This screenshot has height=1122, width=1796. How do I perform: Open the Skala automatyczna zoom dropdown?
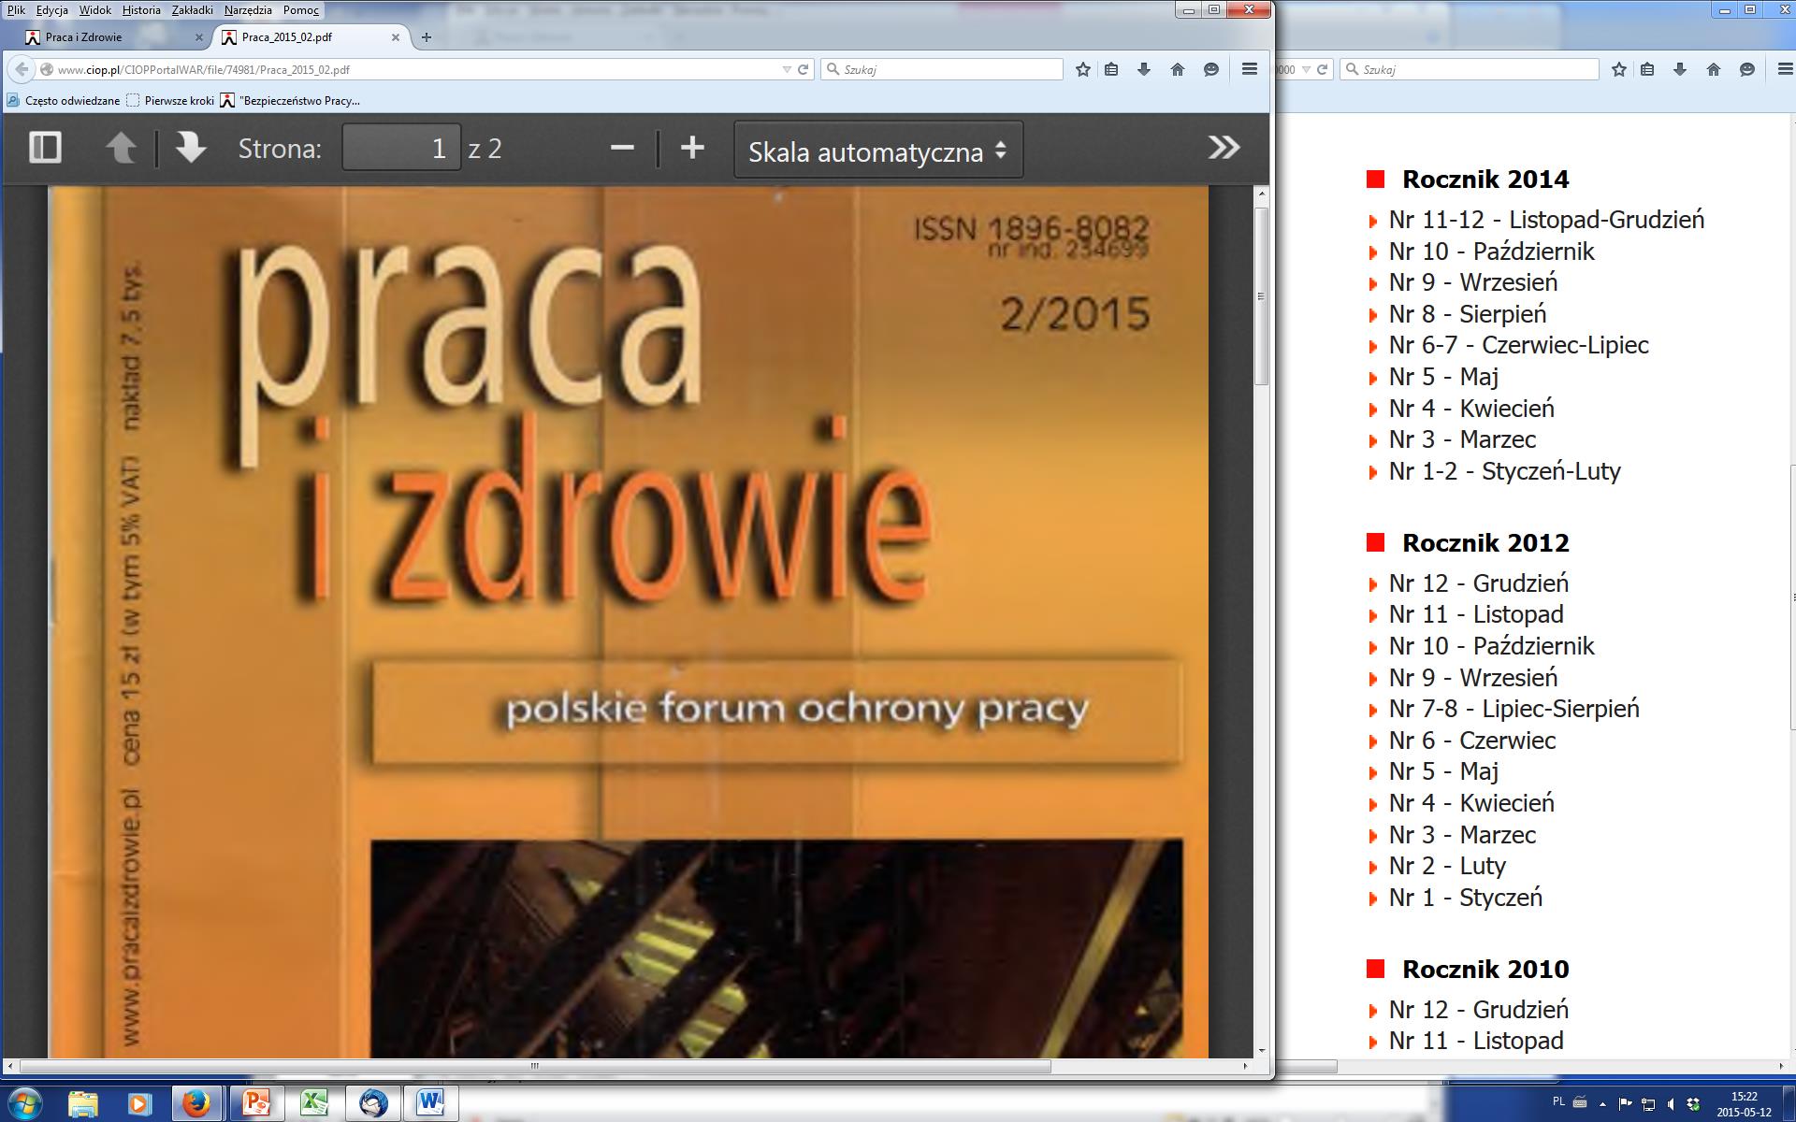(878, 150)
